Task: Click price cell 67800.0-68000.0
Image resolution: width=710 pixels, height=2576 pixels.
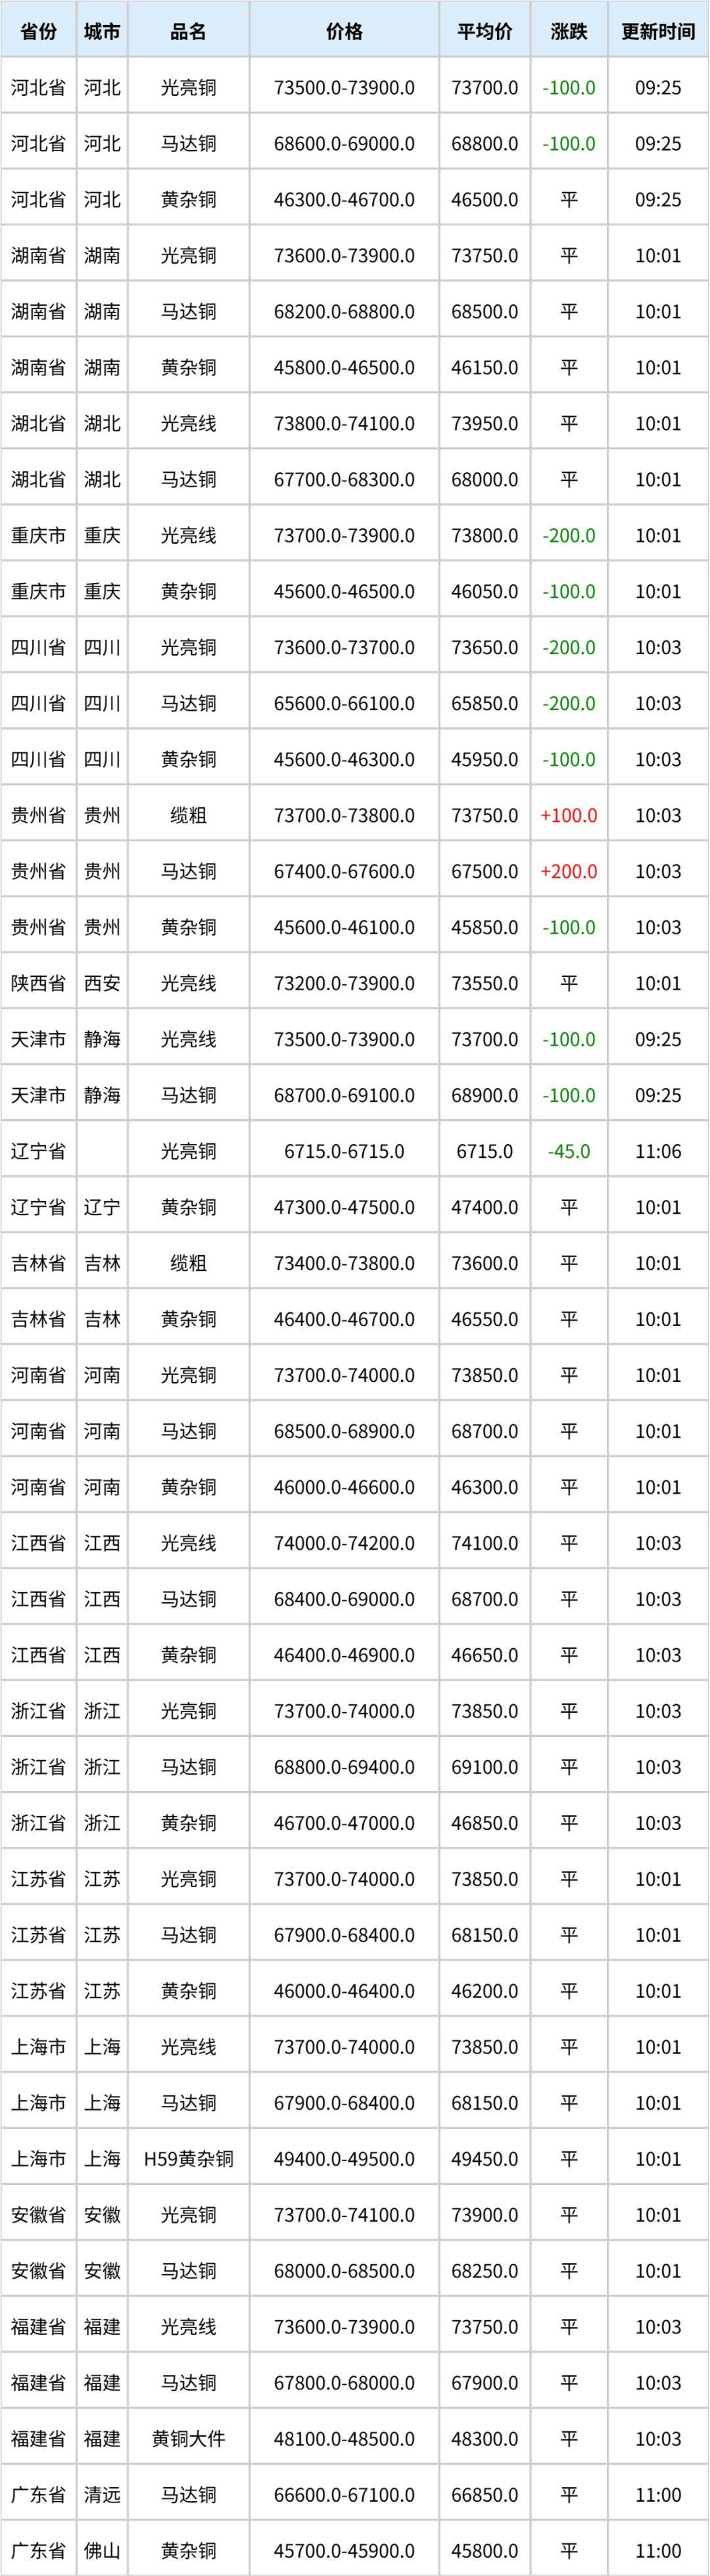Action: coord(344,2384)
